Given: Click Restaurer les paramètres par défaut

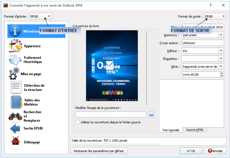Looking at the screenshot, I should click(x=99, y=151).
